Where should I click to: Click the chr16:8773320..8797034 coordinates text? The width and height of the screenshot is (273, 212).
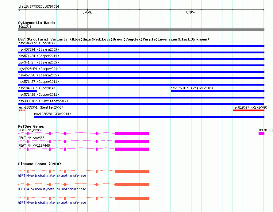pos(39,6)
